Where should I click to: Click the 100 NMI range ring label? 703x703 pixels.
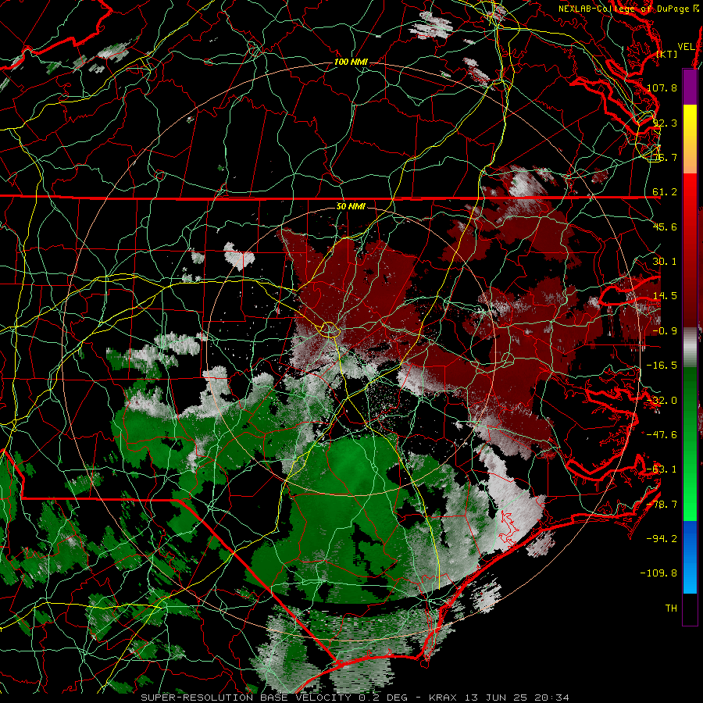point(351,62)
